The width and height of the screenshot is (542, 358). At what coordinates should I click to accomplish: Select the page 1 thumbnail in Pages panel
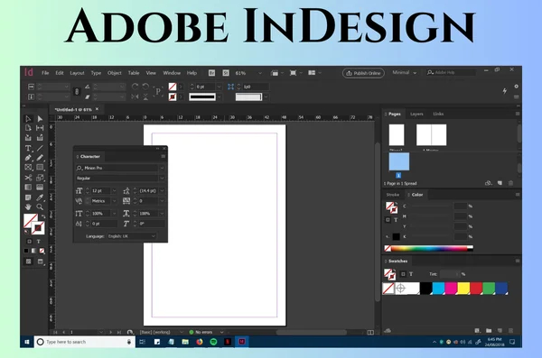(399, 161)
